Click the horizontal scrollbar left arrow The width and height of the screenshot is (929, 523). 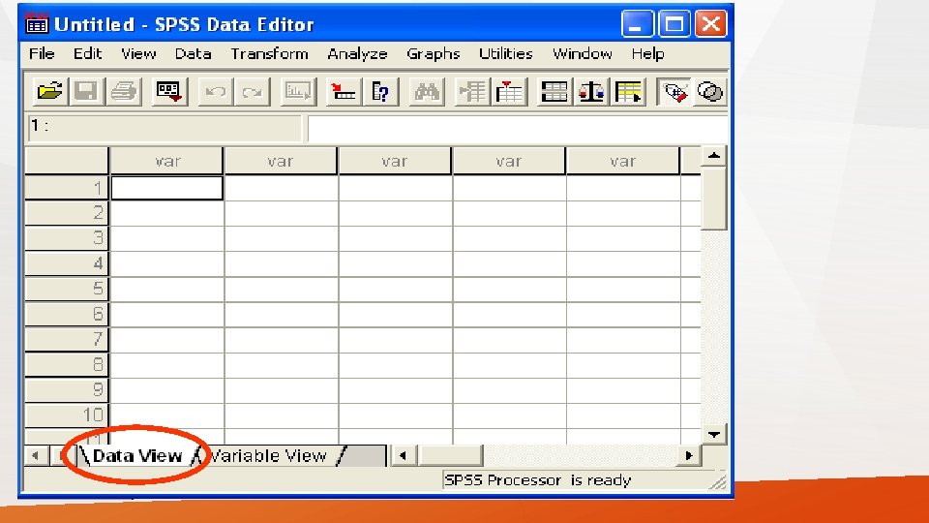[403, 455]
